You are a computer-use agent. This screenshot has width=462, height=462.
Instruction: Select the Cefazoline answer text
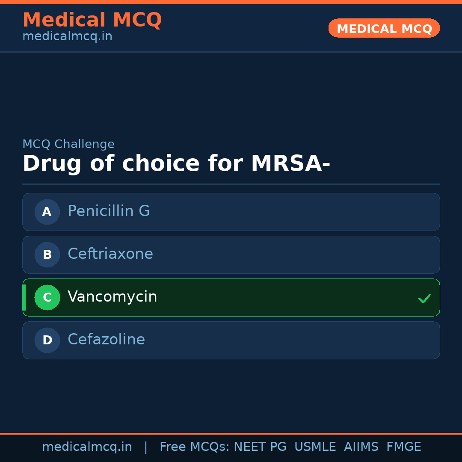106,340
